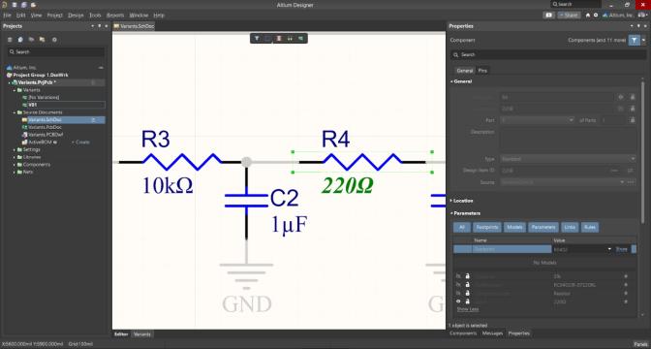The width and height of the screenshot is (651, 349).
Task: Toggle designator visibility eye icon
Action: [621, 97]
